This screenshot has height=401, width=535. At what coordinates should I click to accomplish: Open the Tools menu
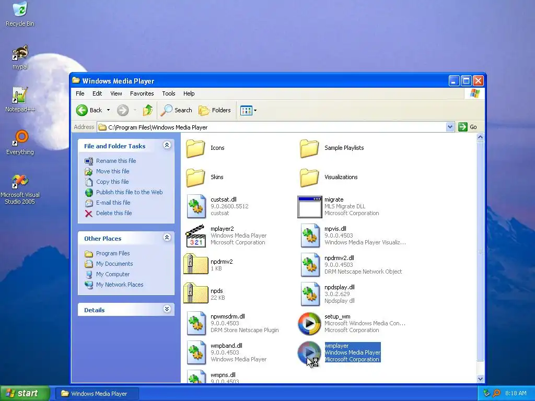coord(169,93)
